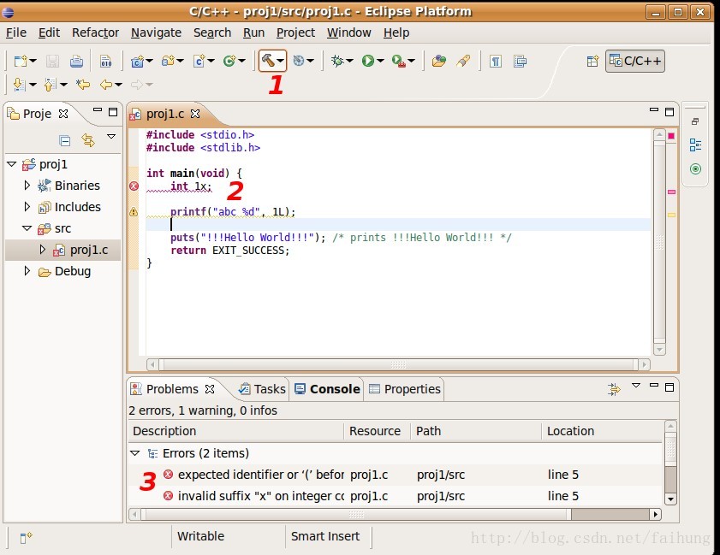Click the Restore icon in right sidebar
This screenshot has width=720, height=555.
tap(695, 121)
